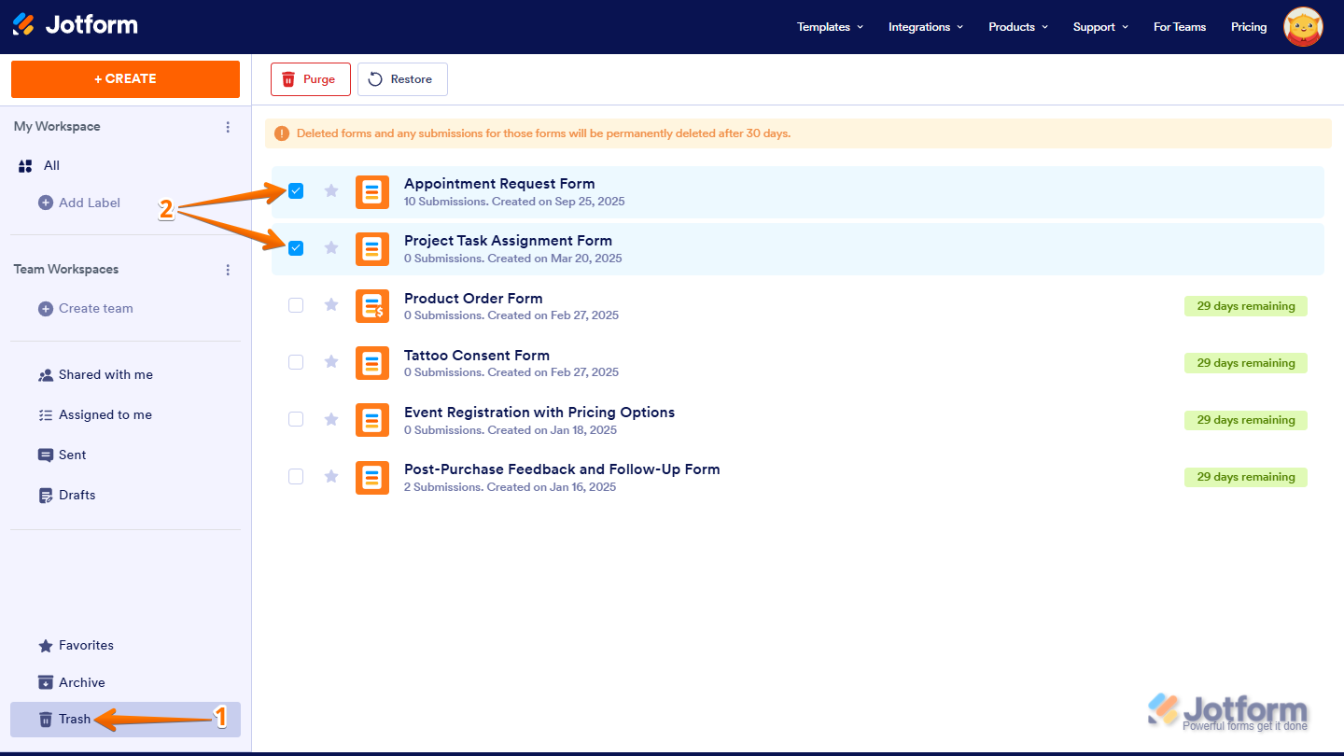Open the Sent section
The image size is (1344, 756).
pyautogui.click(x=72, y=455)
